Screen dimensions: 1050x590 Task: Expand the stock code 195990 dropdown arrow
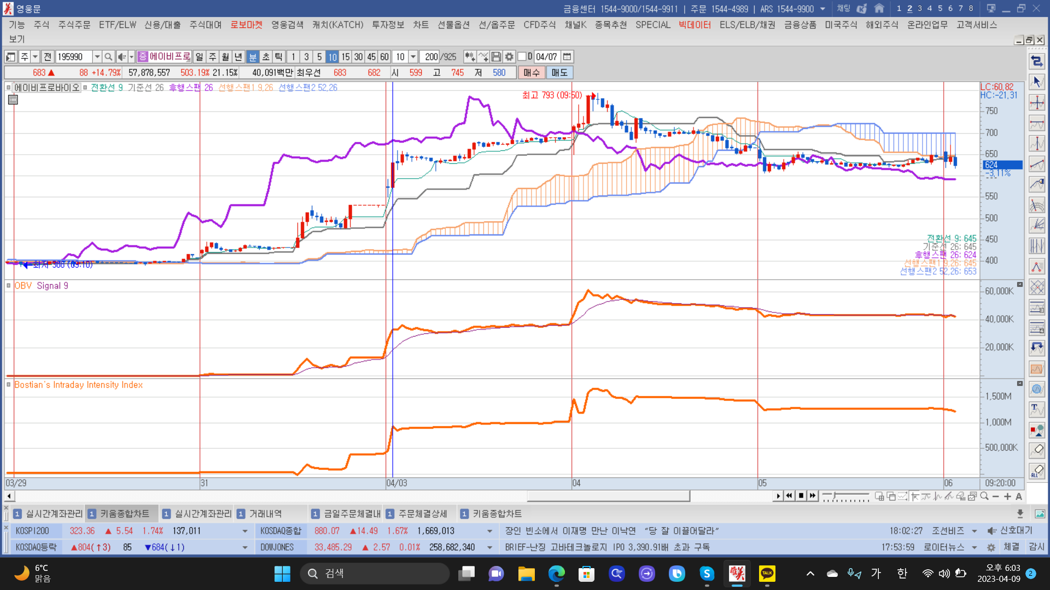[97, 57]
